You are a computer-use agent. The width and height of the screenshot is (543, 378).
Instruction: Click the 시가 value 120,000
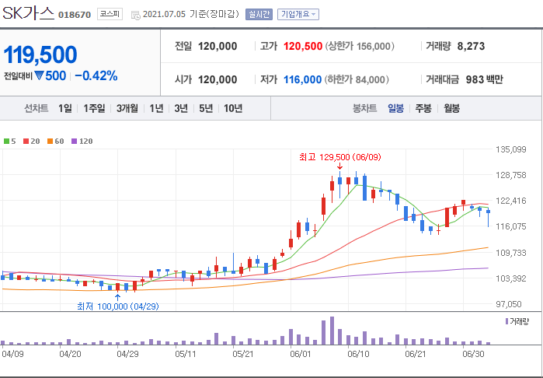[x=218, y=80]
